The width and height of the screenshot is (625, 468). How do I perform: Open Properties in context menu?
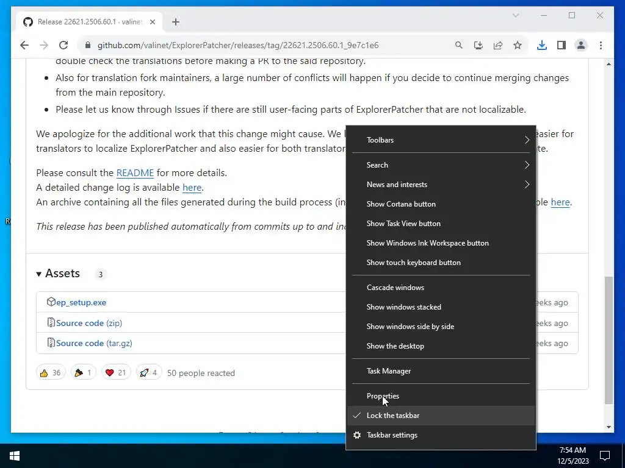pyautogui.click(x=441, y=396)
